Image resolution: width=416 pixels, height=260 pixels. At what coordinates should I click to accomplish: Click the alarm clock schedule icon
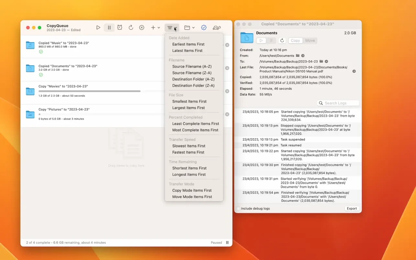click(x=120, y=28)
